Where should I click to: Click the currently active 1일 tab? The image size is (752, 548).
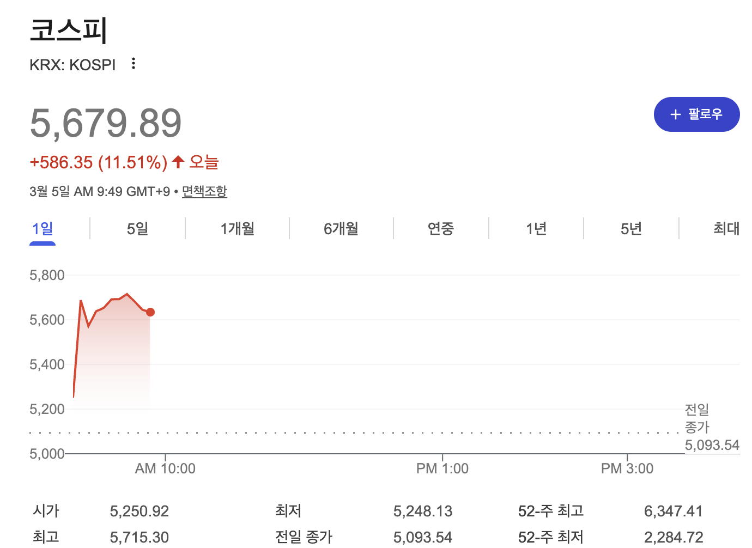click(42, 229)
